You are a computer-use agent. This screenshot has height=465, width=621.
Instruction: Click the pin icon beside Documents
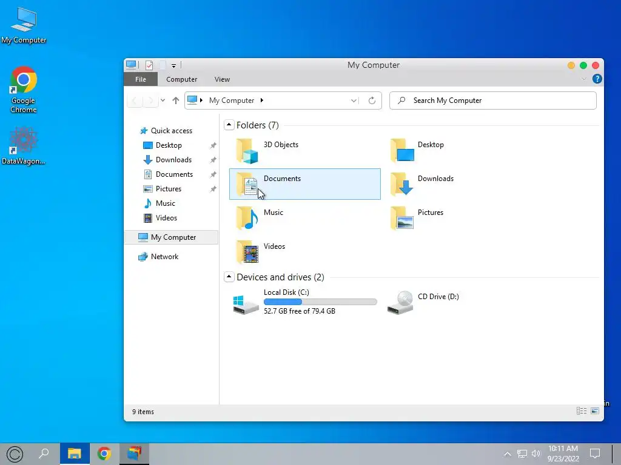point(213,174)
